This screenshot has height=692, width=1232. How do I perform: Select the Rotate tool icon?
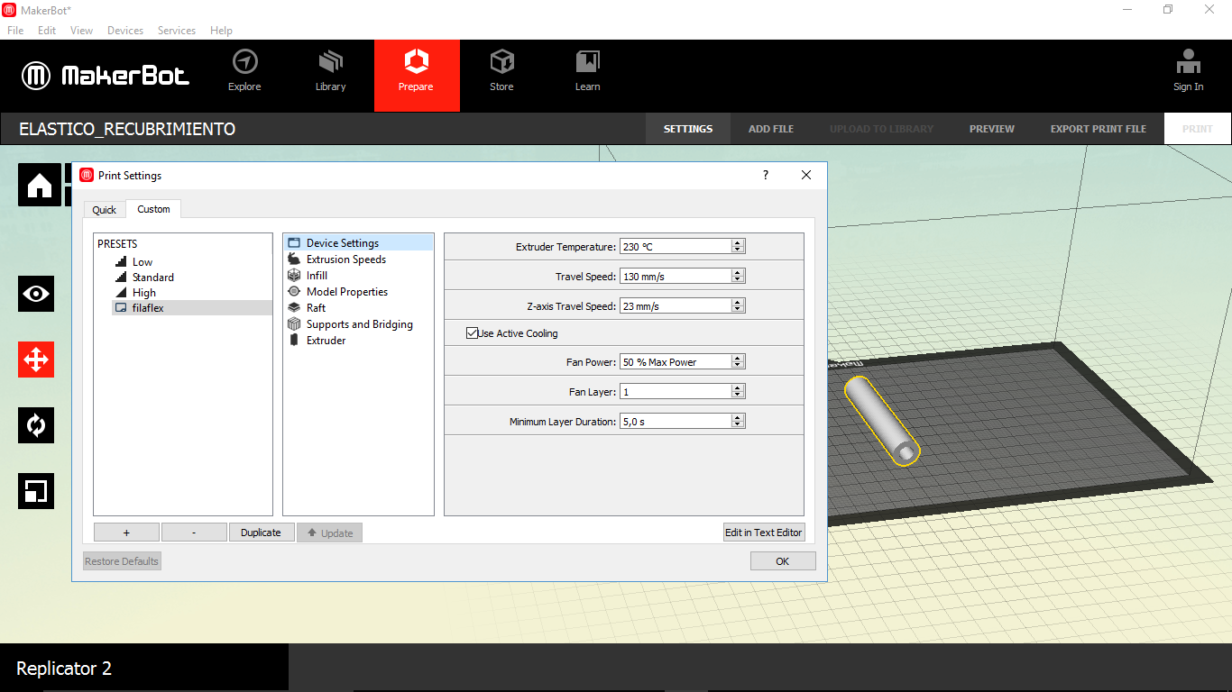coord(36,425)
